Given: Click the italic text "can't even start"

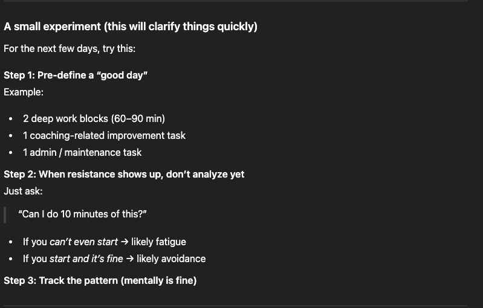Looking at the screenshot, I should click(83, 242).
